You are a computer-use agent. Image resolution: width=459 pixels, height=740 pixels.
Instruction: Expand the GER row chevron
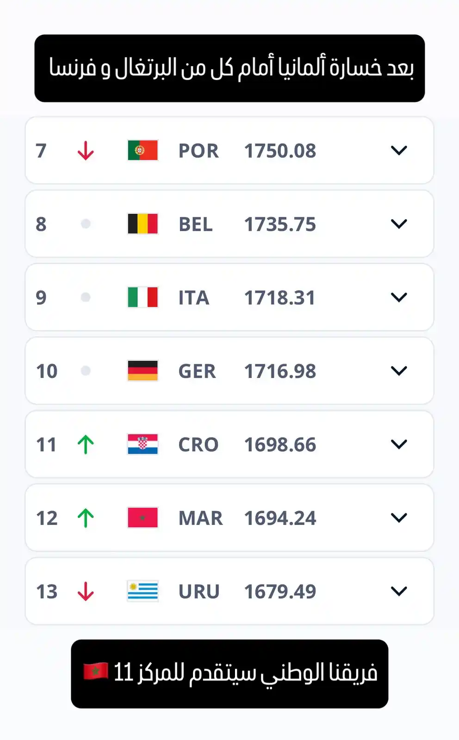pyautogui.click(x=399, y=371)
